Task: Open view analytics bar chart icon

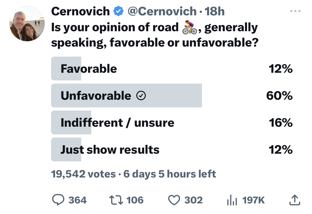Action: click(x=232, y=200)
